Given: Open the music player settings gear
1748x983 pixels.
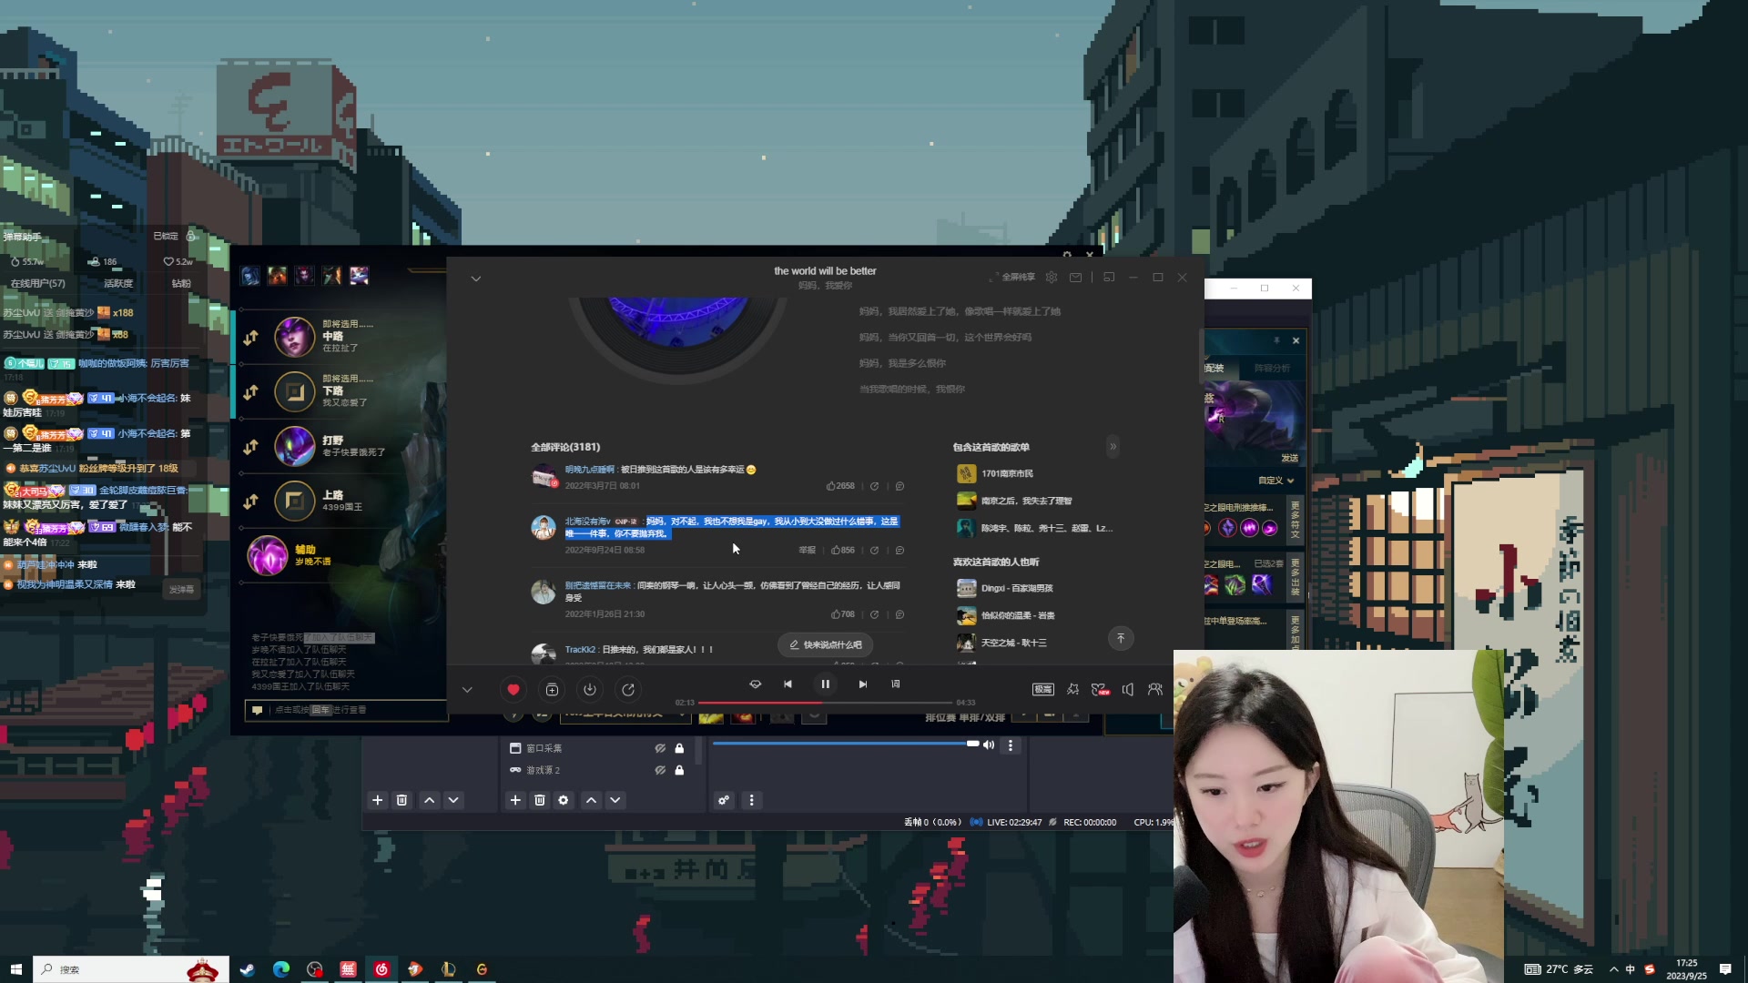Looking at the screenshot, I should pyautogui.click(x=1052, y=277).
